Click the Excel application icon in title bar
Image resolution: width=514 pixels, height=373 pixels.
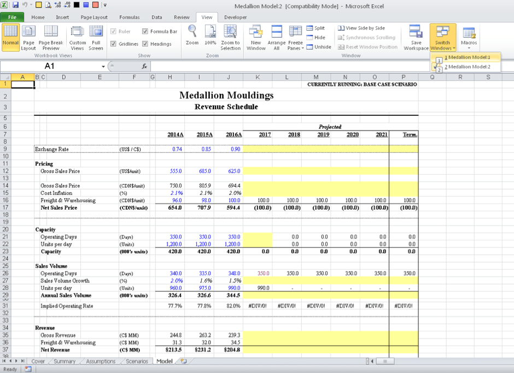point(4,5)
